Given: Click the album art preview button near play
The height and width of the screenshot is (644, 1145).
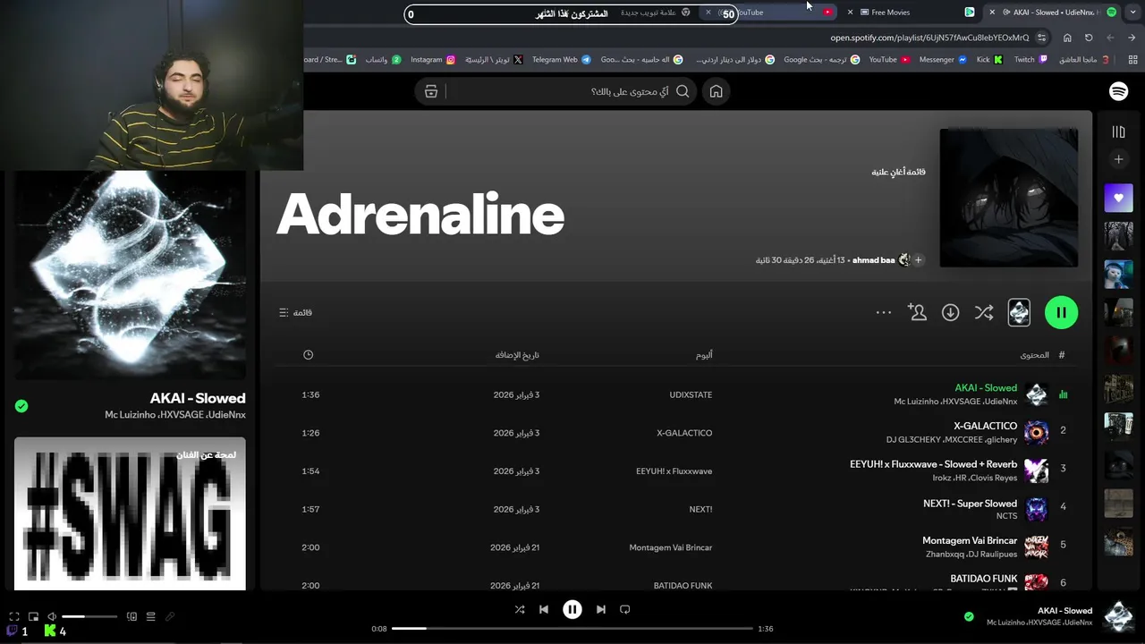Looking at the screenshot, I should (1019, 312).
